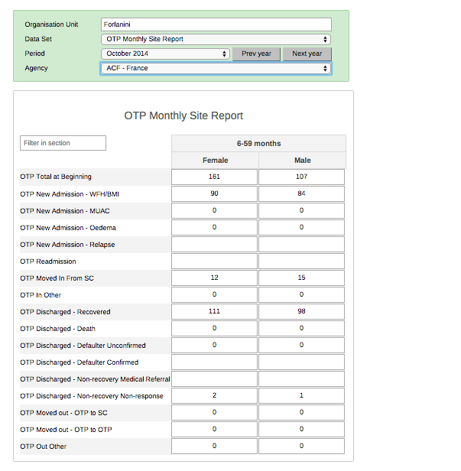
Task: Open the Period dropdown showing October 2014
Action: pyautogui.click(x=165, y=54)
